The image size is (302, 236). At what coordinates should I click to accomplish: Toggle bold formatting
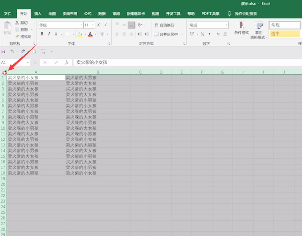pos(42,34)
